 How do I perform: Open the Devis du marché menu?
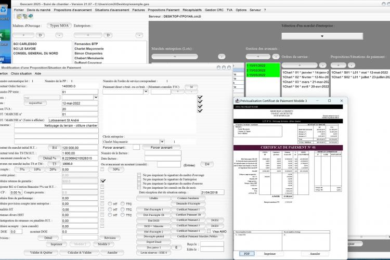pos(38,10)
